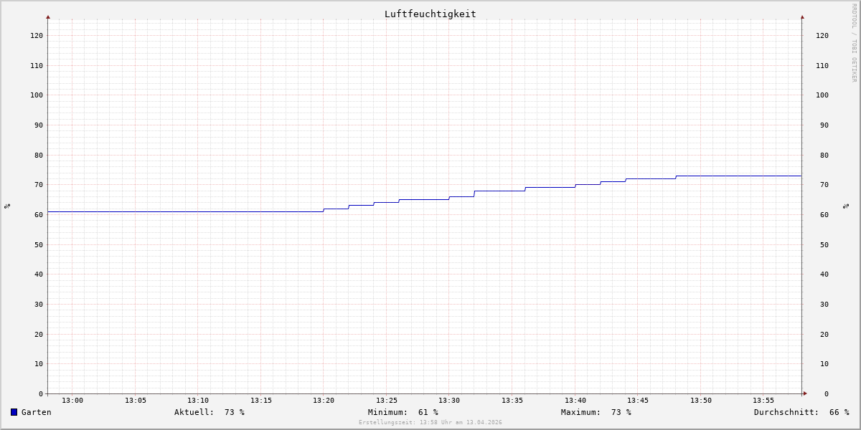The image size is (861, 430).
Task: Click the 120 label on the right axis
Action: 822,36
